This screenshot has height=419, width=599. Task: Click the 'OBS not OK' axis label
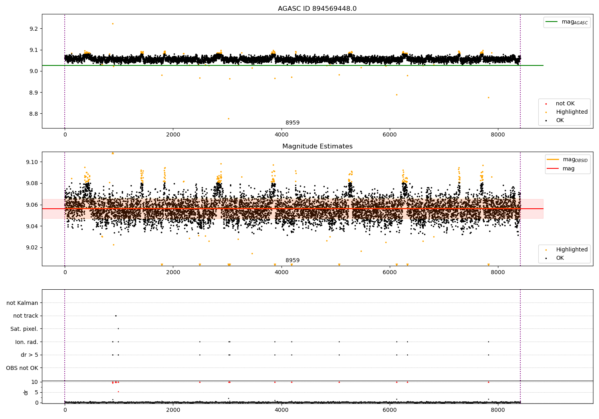tap(22, 368)
